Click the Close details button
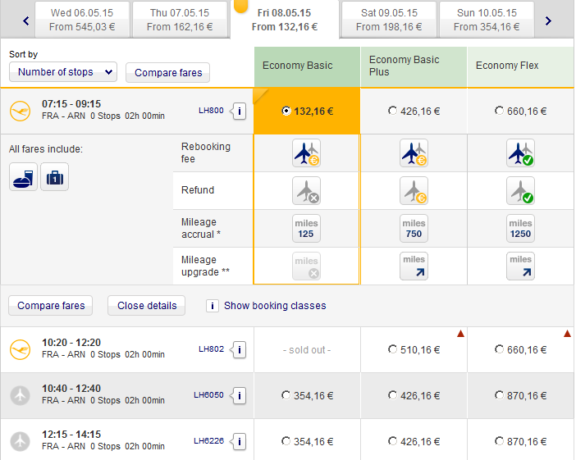The height and width of the screenshot is (460, 576). point(147,306)
